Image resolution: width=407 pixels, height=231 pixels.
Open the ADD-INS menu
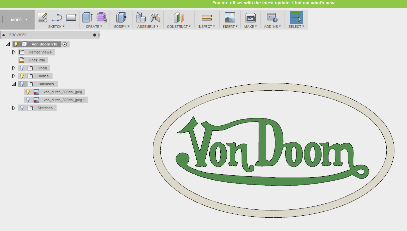click(273, 27)
